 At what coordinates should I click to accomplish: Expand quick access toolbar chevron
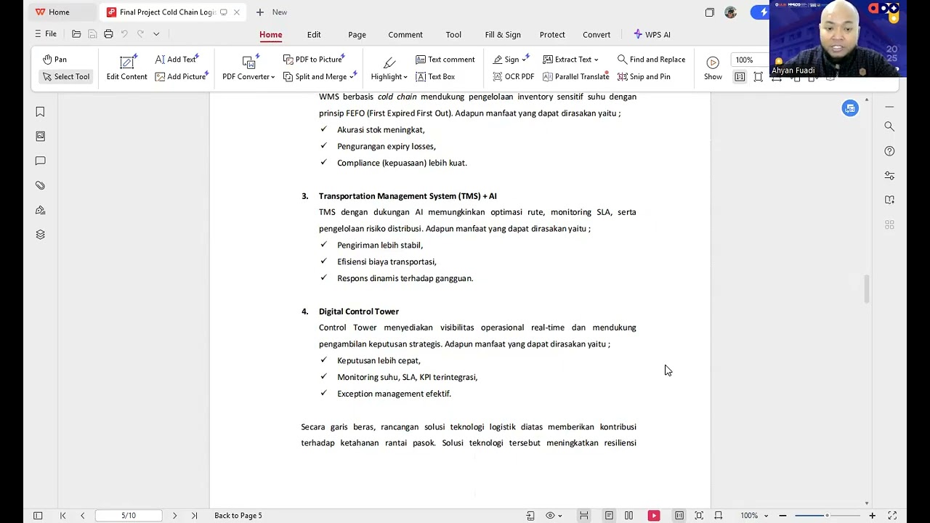coord(156,34)
